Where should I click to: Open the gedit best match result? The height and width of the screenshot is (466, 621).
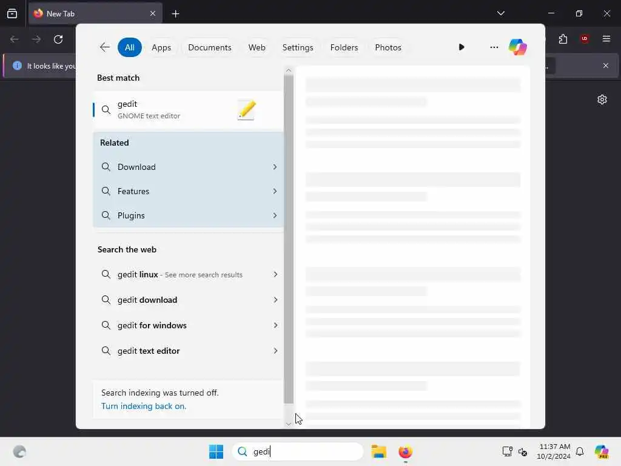tap(188, 110)
